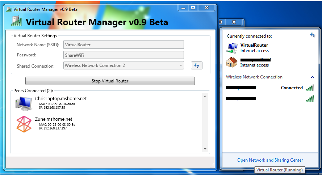322x175 pixels.
Task: Click the Virtual Router (Running) tooltip
Action: (x=280, y=170)
